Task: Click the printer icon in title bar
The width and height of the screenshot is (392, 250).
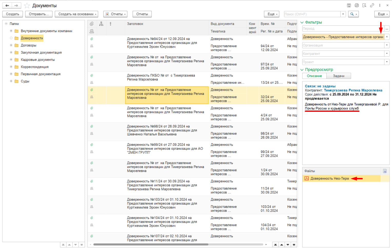Action: (357, 5)
